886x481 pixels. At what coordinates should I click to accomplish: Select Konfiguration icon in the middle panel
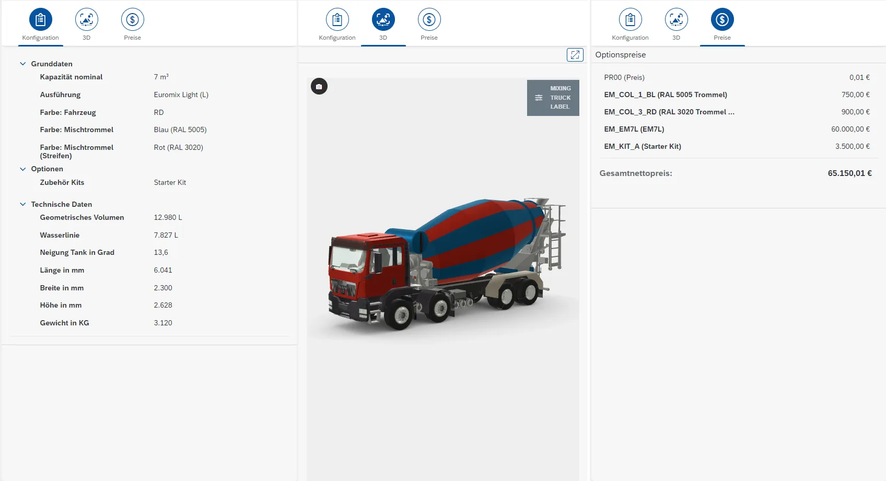tap(337, 20)
